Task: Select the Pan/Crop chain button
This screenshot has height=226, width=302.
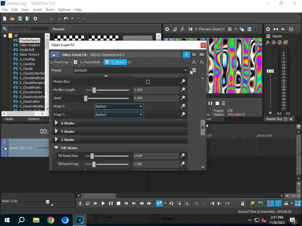Action: tap(61, 62)
